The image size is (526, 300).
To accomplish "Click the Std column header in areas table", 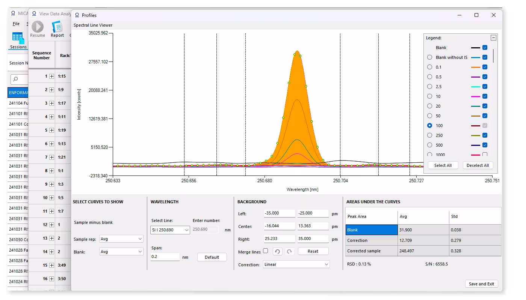I will pyautogui.click(x=475, y=216).
